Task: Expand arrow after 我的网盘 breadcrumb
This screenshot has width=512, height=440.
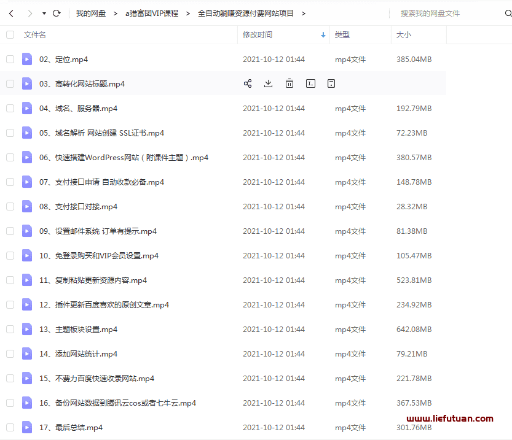Action: pyautogui.click(x=116, y=14)
